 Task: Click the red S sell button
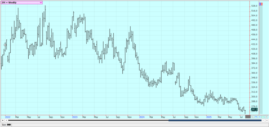tap(262, 4)
